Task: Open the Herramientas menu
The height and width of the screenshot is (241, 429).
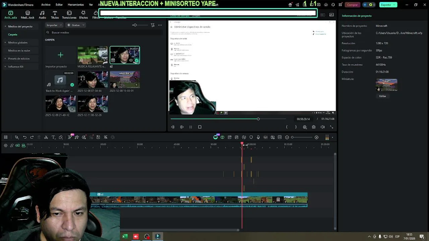Action: (x=76, y=5)
